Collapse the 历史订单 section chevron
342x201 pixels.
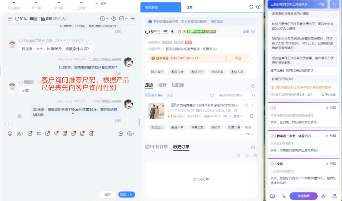[x=253, y=147]
